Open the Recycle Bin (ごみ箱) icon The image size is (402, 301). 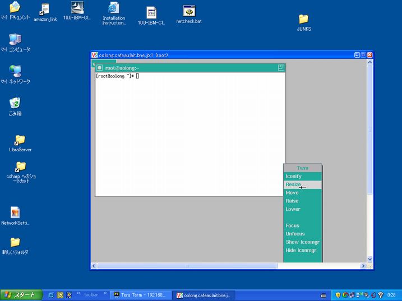click(x=15, y=103)
